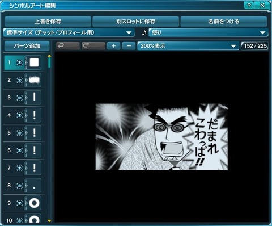Expand layer 6 disclosure arrow
This screenshot has width=272, height=226.
pos(26,150)
